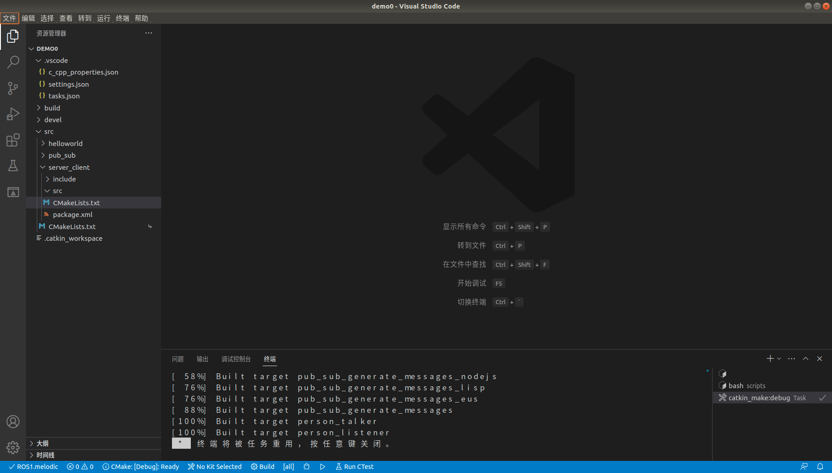Collapse the top-level src folder

point(93,131)
